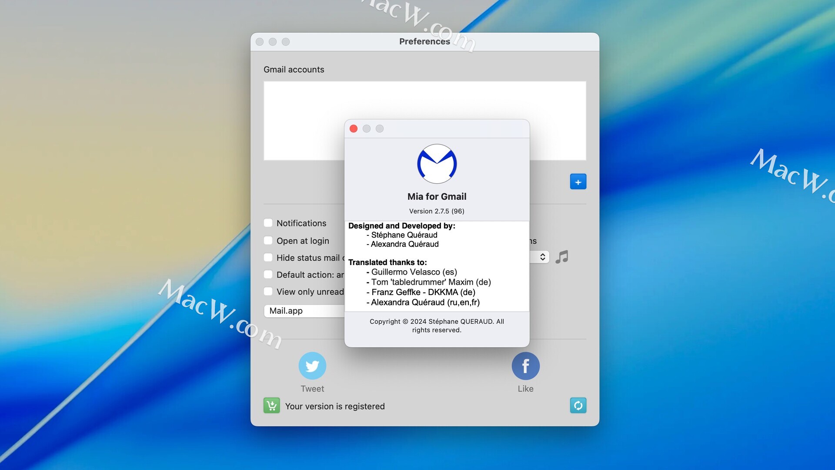Click the Twitter Tweet icon
This screenshot has height=470, width=835.
pyautogui.click(x=312, y=366)
